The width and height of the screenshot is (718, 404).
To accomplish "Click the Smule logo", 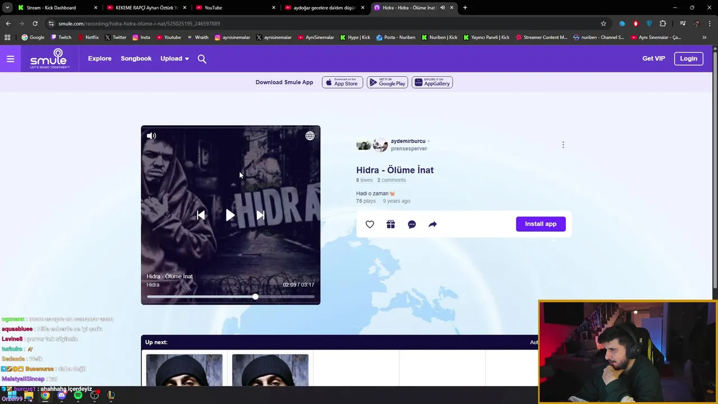I will coord(50,58).
